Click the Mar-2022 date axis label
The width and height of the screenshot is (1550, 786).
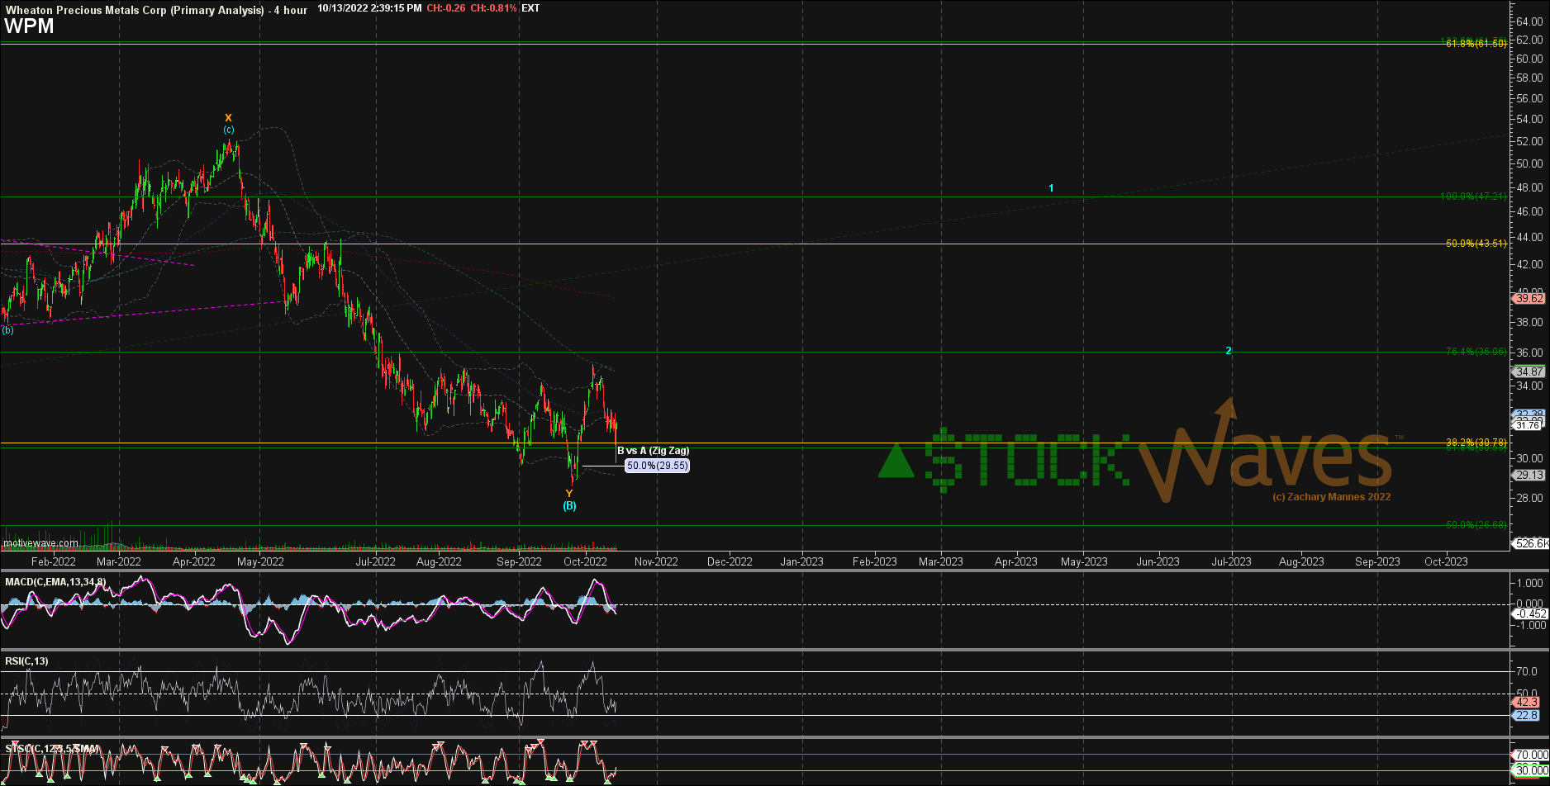(x=119, y=561)
